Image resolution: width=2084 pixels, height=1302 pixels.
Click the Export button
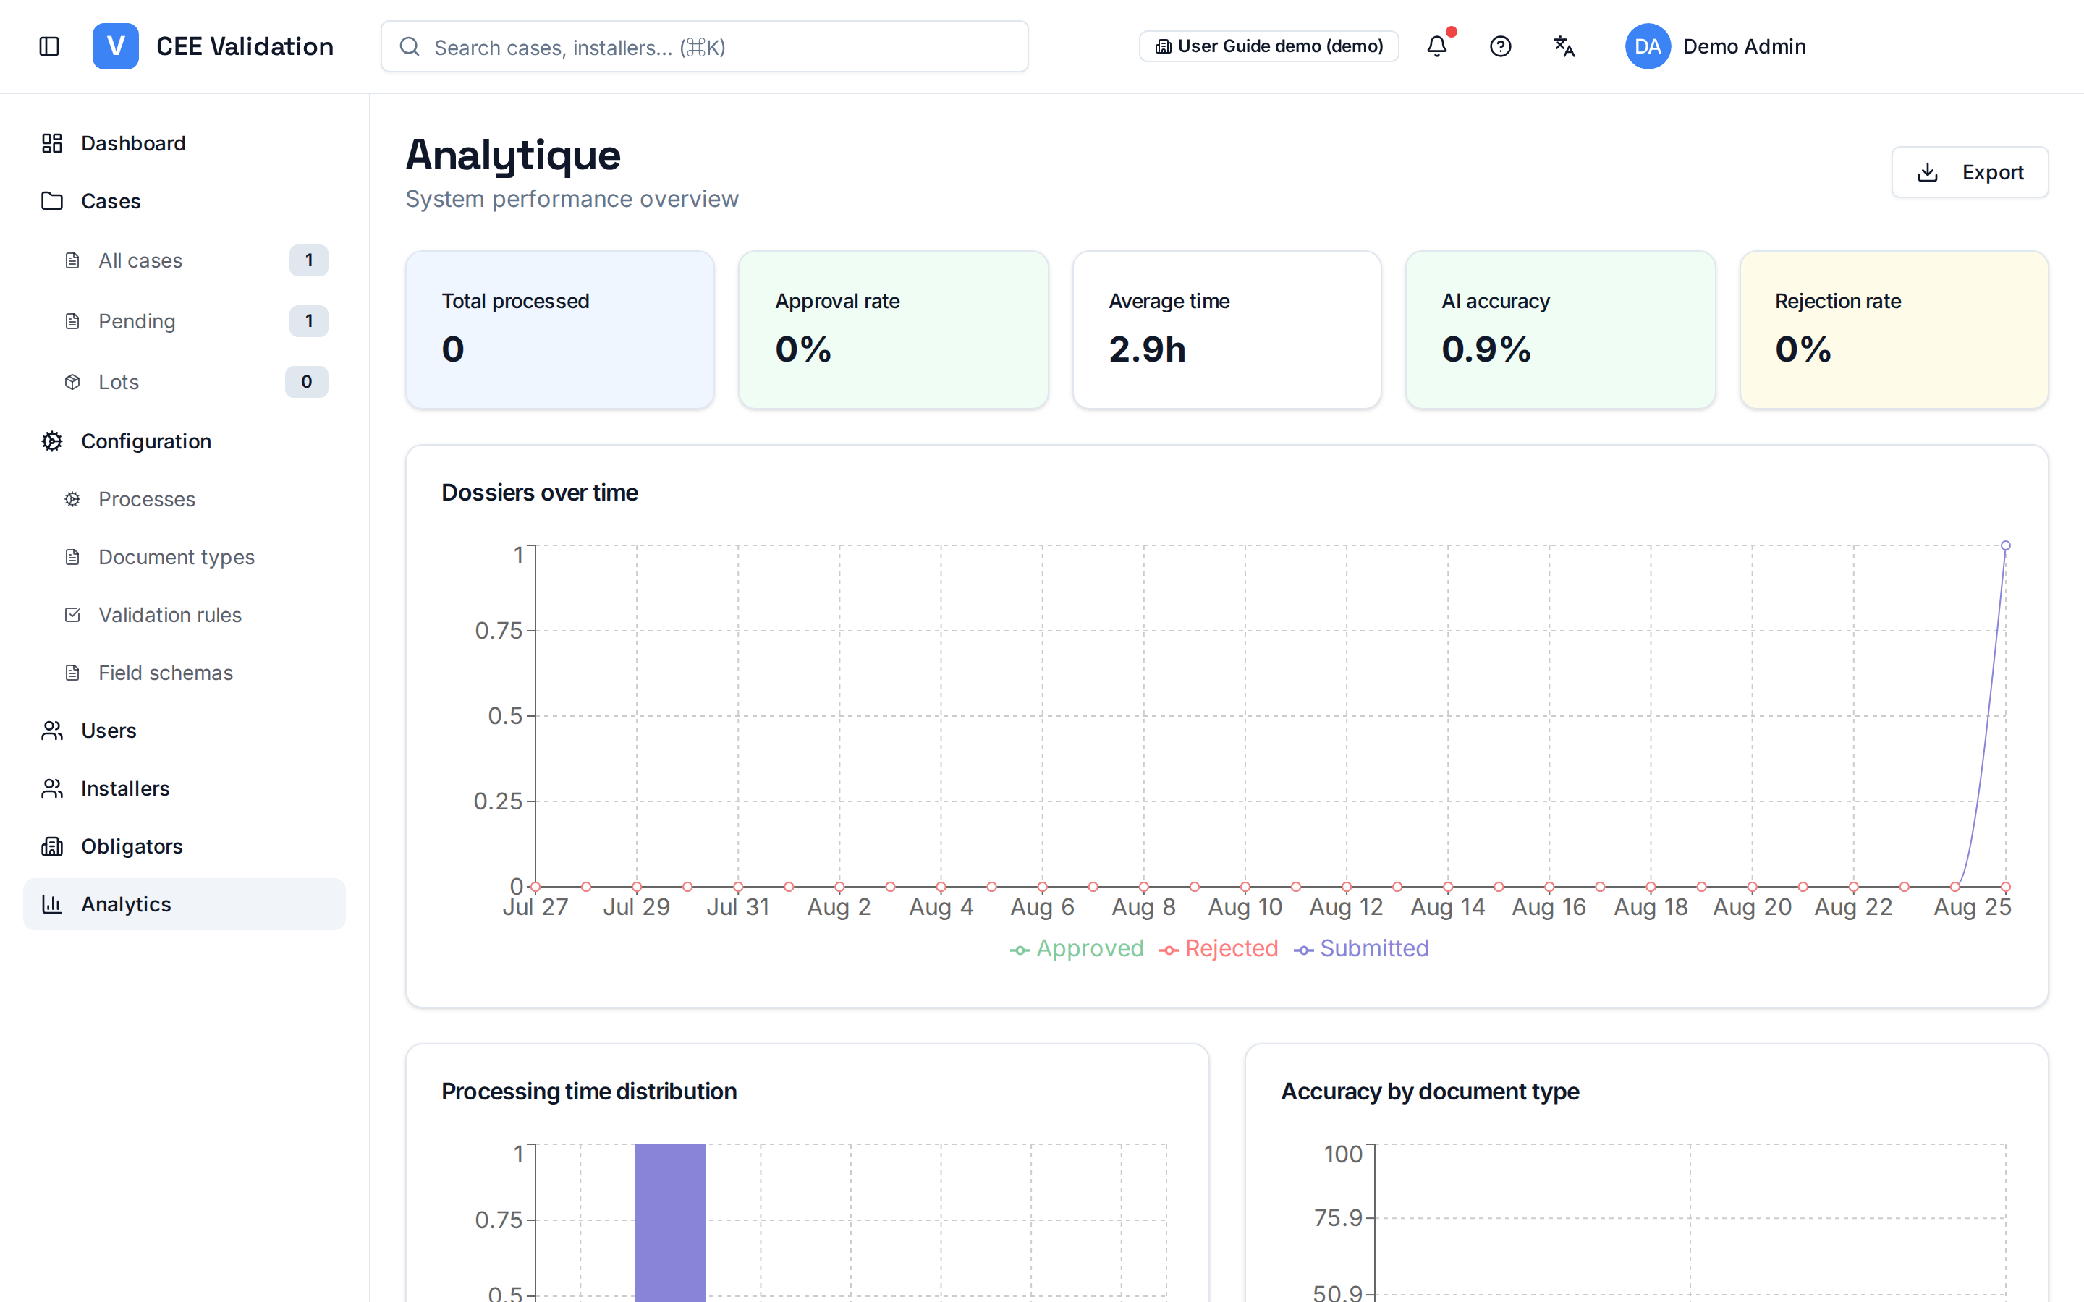[1970, 172]
